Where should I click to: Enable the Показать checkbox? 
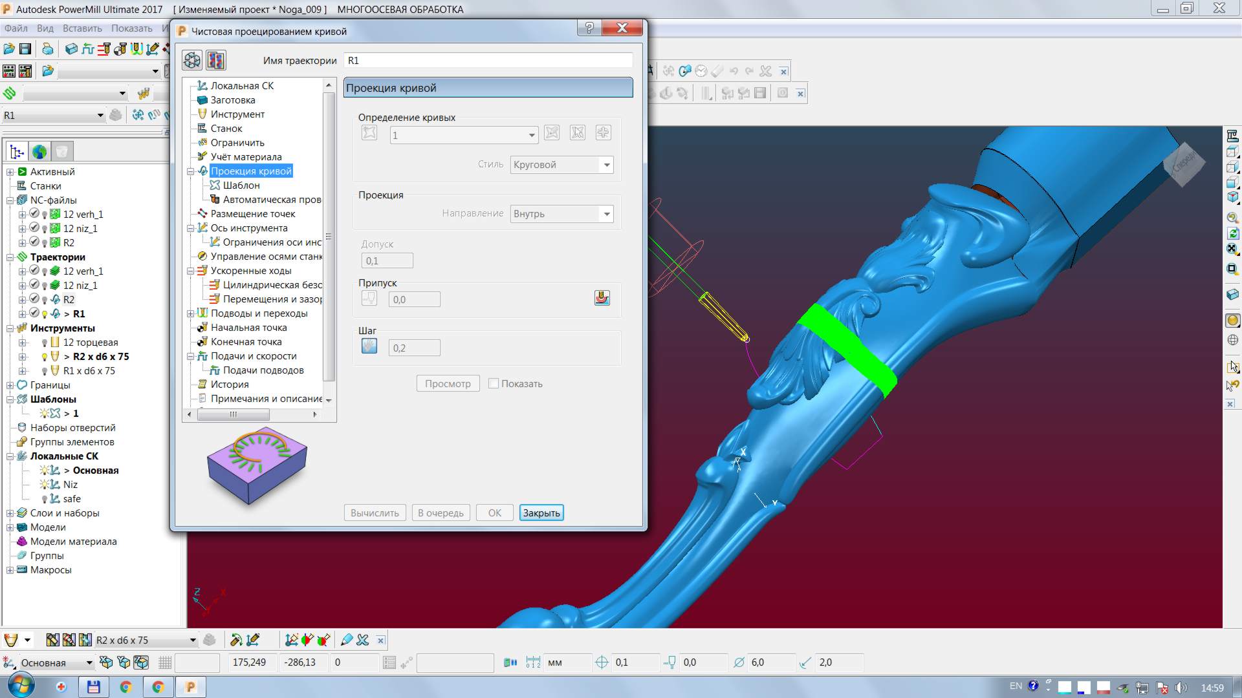pyautogui.click(x=494, y=383)
